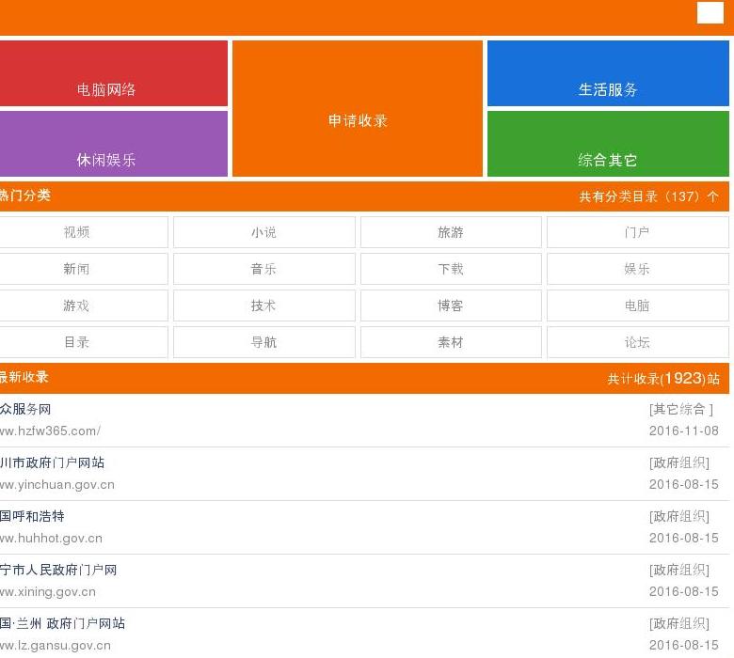The height and width of the screenshot is (658, 734).
Task: Open the 众服务网 site entry
Action: [25, 409]
